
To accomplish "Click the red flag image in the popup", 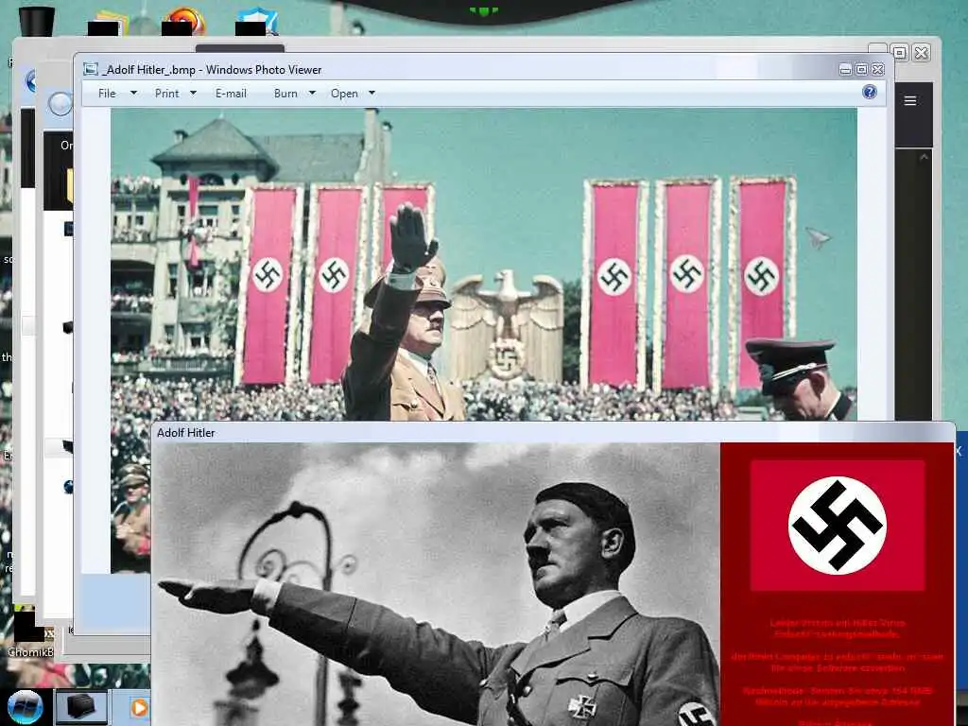I will tap(838, 526).
